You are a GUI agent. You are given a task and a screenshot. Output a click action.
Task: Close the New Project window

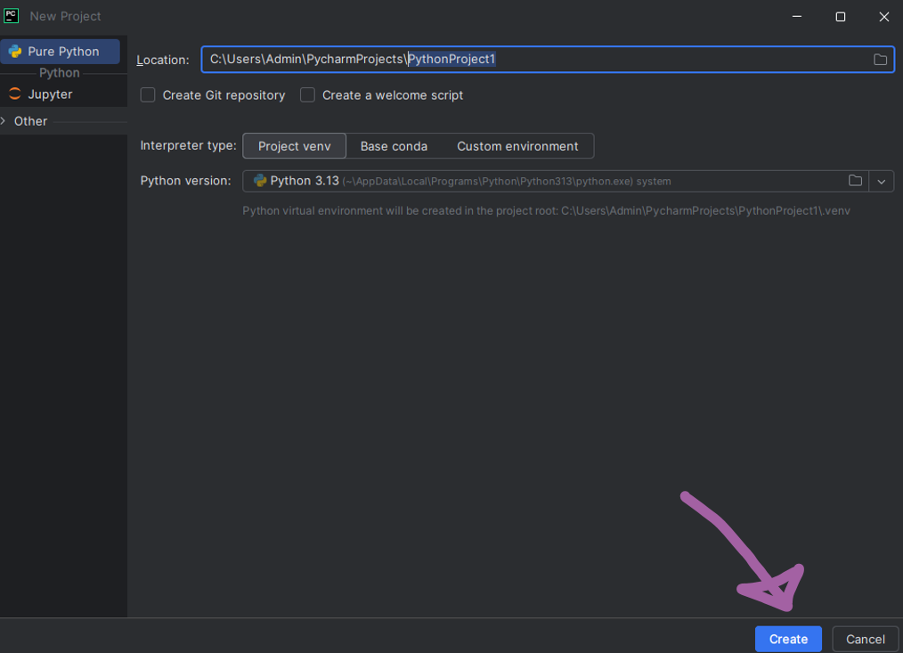click(x=884, y=16)
